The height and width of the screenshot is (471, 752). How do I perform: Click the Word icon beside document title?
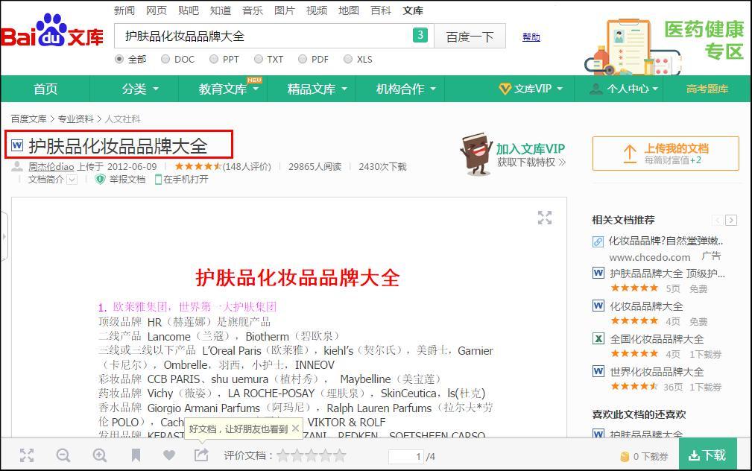coord(17,145)
